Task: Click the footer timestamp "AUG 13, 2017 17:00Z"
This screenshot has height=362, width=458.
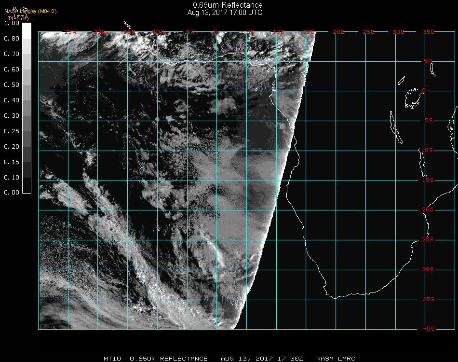Action: point(262,359)
